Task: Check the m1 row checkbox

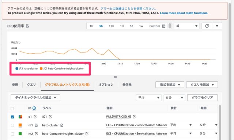Action: pyautogui.click(x=12, y=125)
